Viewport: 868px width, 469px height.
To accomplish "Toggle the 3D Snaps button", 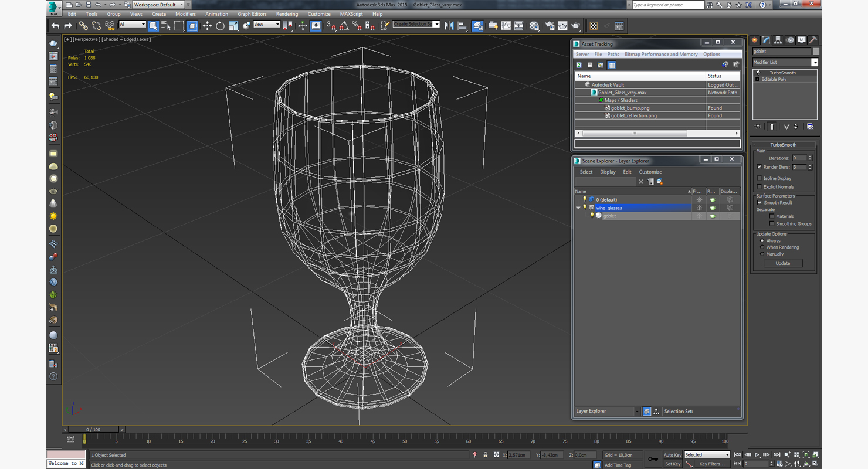I will (x=331, y=26).
